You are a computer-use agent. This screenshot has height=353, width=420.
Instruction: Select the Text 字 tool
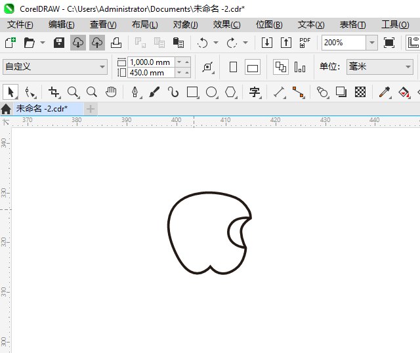tap(255, 92)
